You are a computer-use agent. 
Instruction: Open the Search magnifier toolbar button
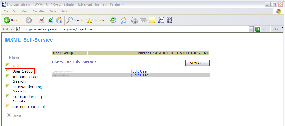pyautogui.click(x=75, y=20)
